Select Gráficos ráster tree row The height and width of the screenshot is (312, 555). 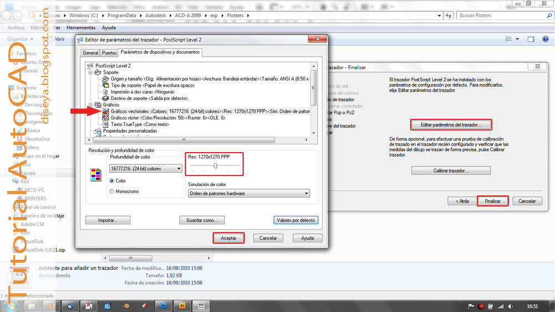pos(168,118)
